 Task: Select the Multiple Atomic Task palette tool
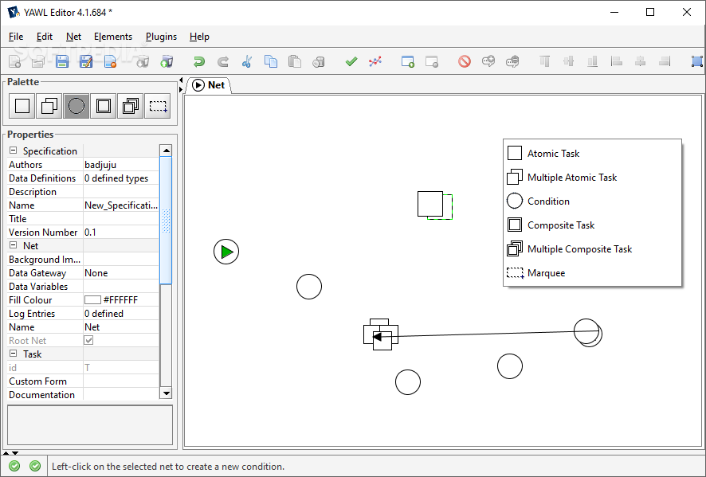tap(49, 106)
